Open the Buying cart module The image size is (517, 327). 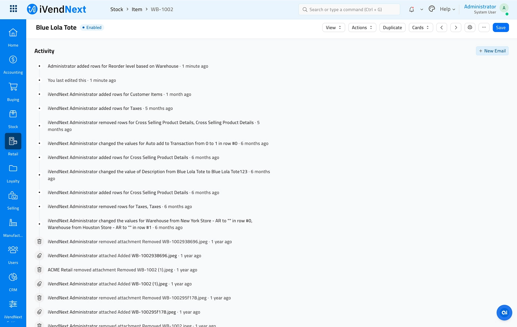(x=13, y=91)
